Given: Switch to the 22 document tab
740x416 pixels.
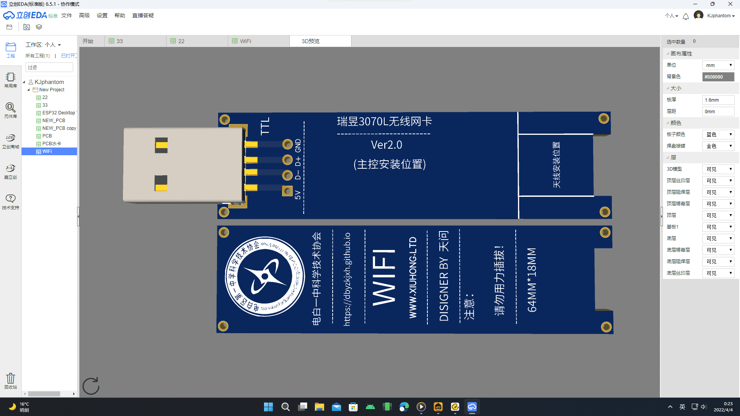Looking at the screenshot, I should [197, 41].
